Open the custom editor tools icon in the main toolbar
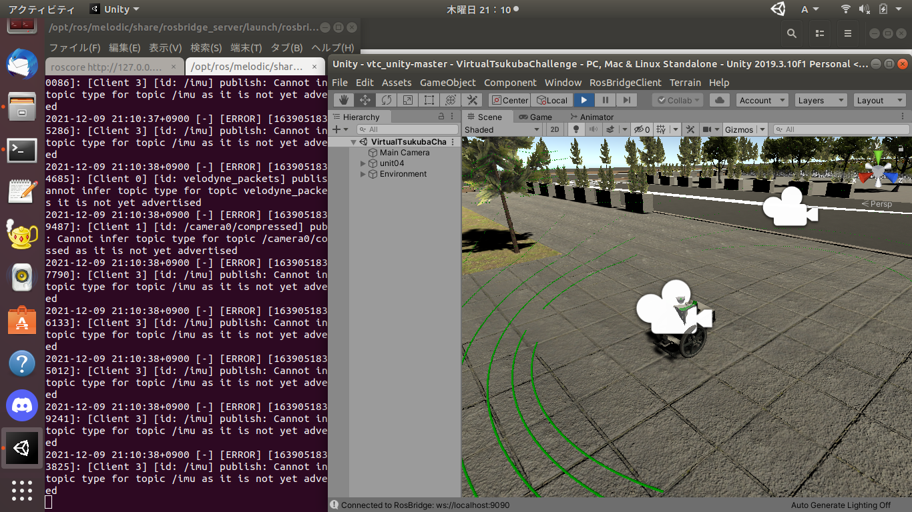The width and height of the screenshot is (912, 512). [x=472, y=100]
